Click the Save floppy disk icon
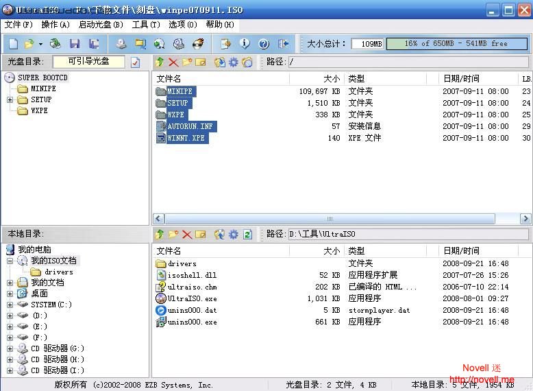Image resolution: width=533 pixels, height=391 pixels. point(75,43)
